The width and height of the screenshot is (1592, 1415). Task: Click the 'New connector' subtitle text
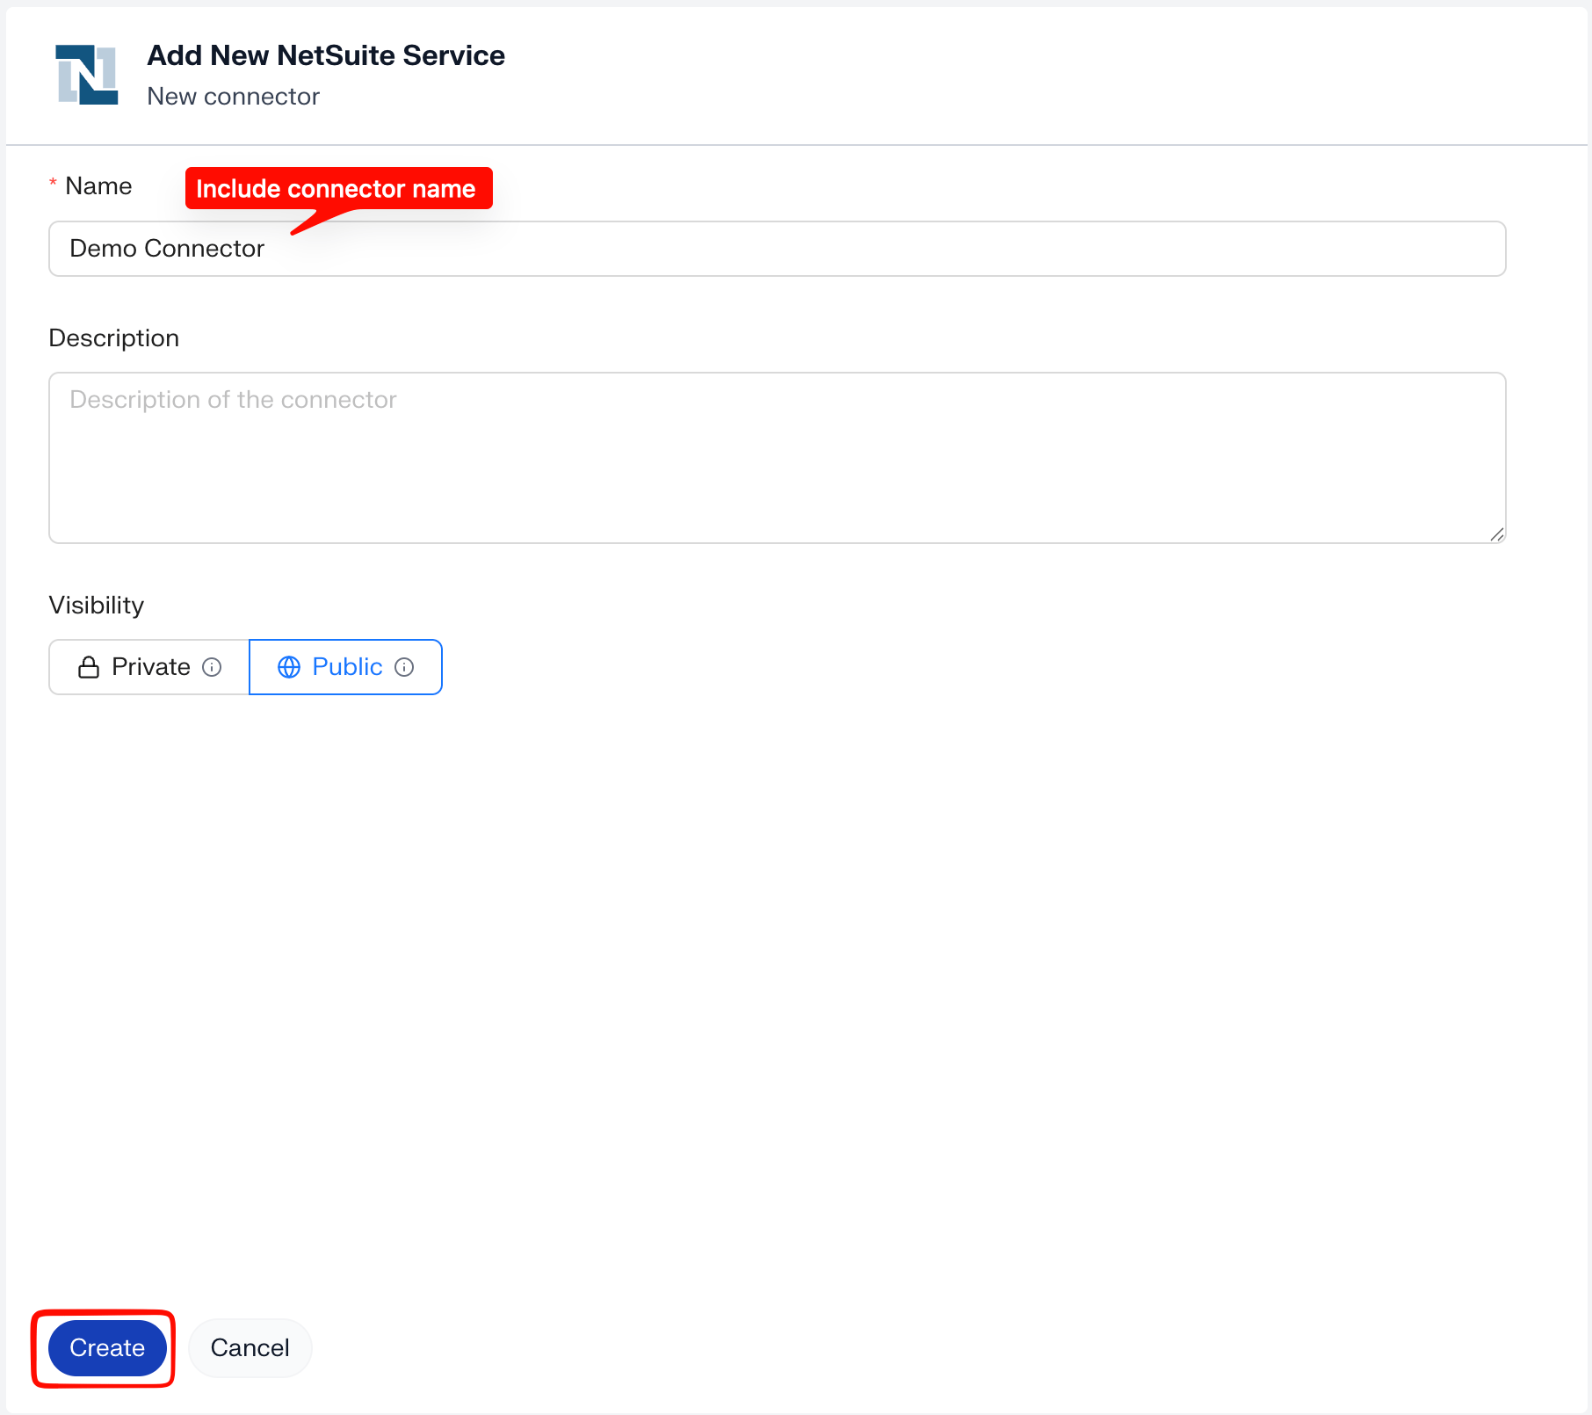tap(234, 97)
